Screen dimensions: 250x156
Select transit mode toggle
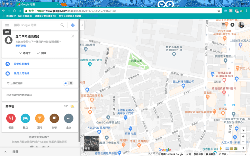[71, 83]
